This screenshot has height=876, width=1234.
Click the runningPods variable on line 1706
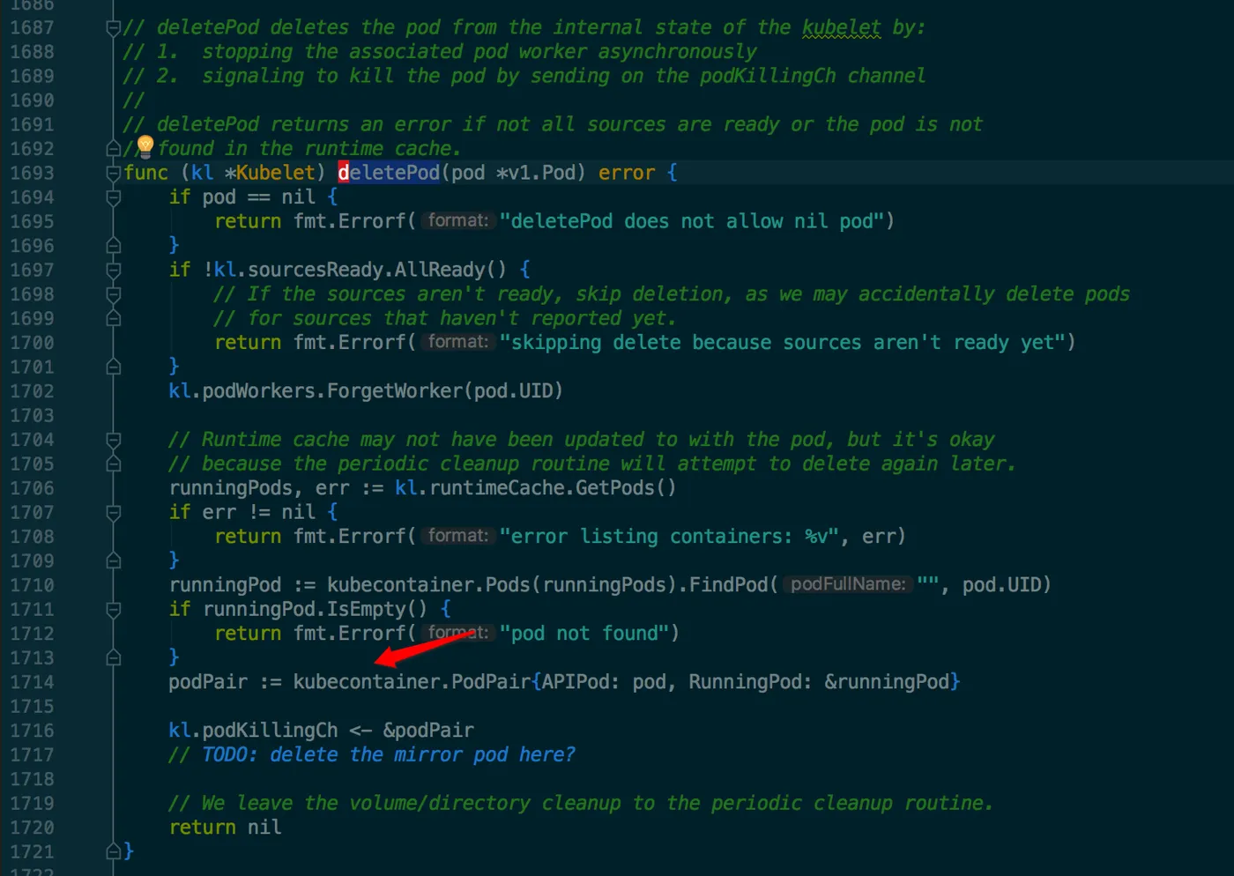coord(231,487)
